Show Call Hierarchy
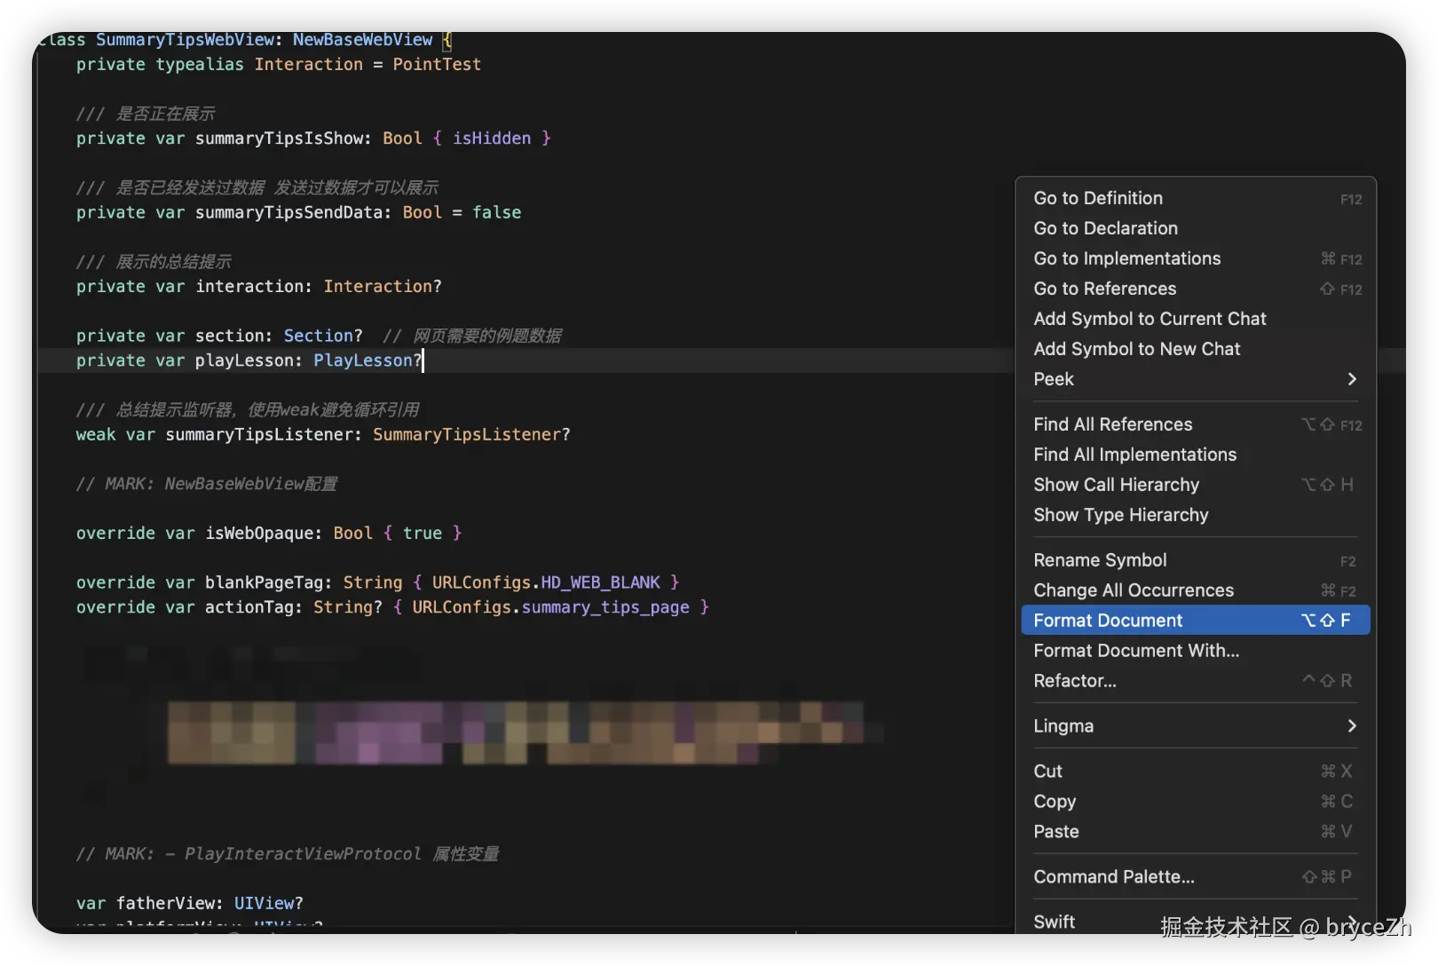Image resolution: width=1438 pixels, height=966 pixels. pos(1116,485)
